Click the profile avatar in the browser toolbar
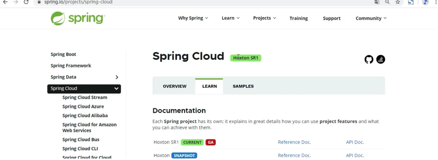This screenshot has width=438, height=160. click(426, 2)
